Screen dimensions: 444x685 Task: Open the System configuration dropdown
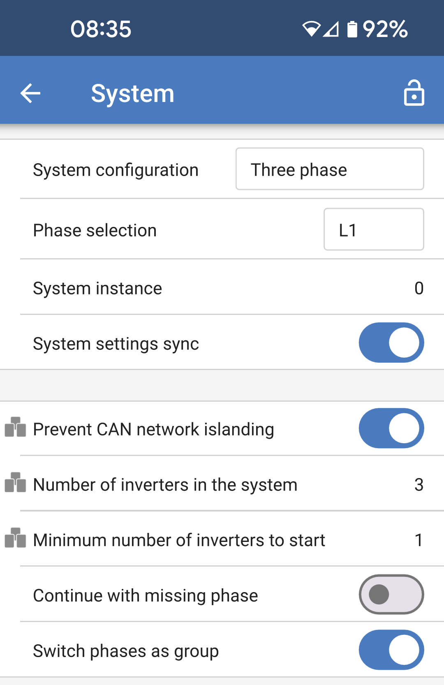click(329, 169)
